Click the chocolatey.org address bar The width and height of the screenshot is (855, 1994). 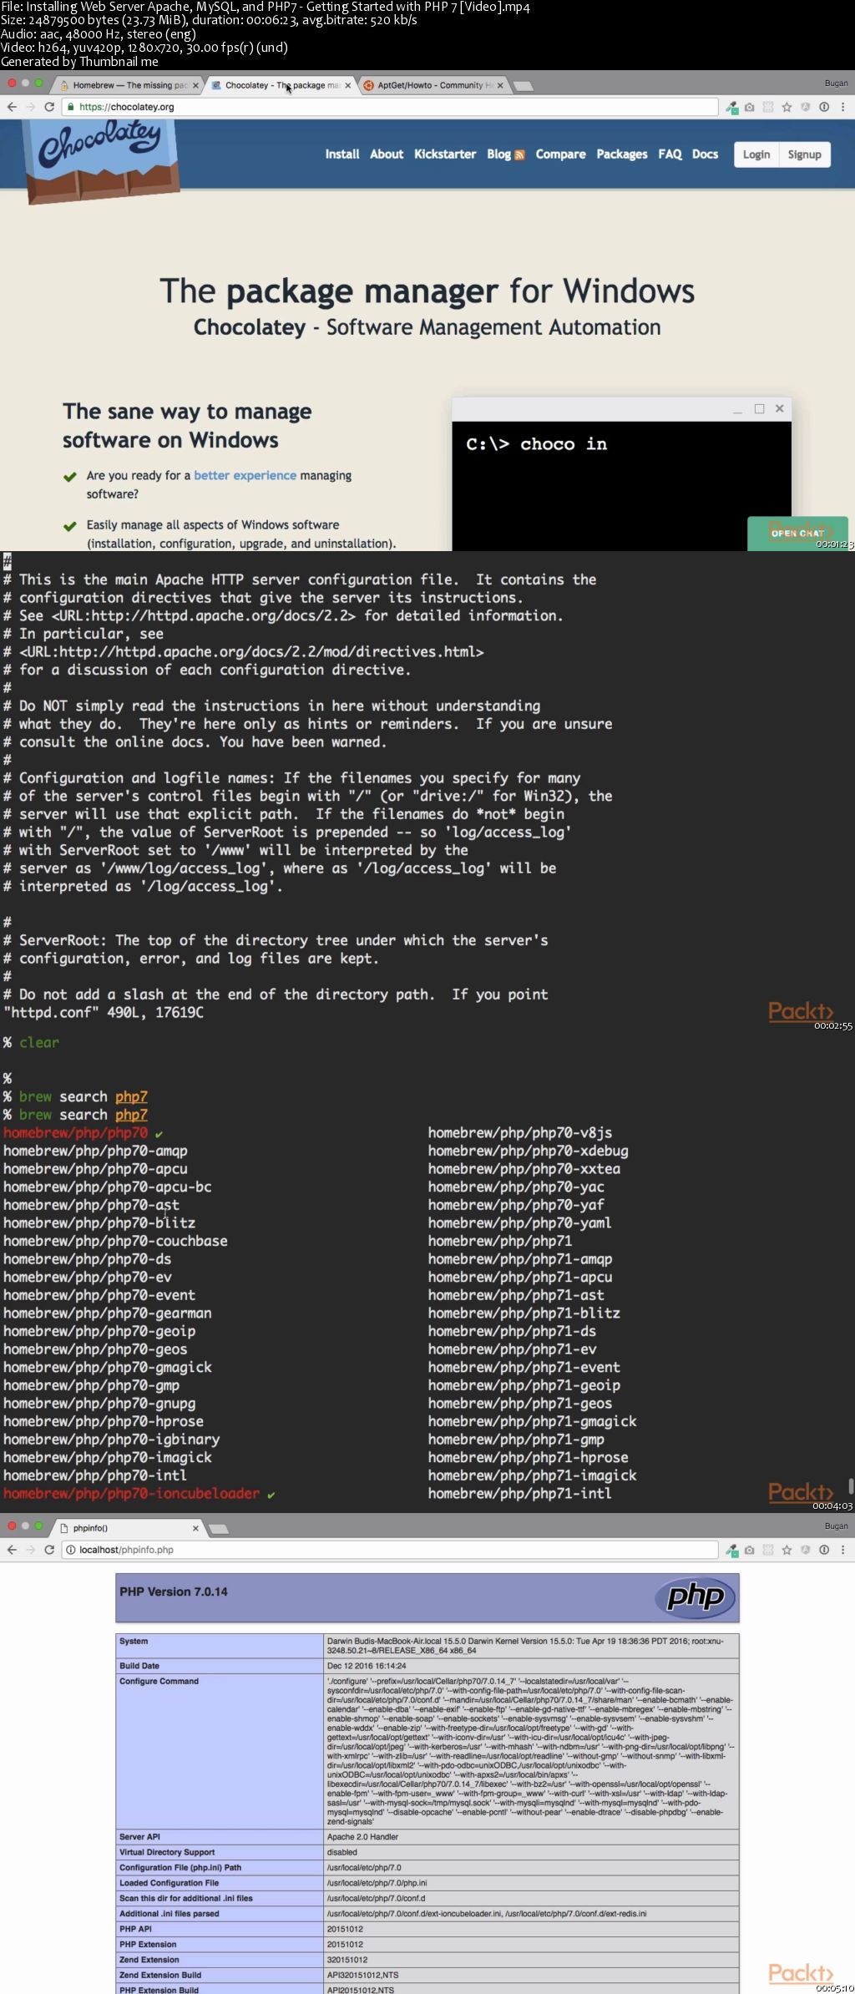pyautogui.click(x=389, y=107)
